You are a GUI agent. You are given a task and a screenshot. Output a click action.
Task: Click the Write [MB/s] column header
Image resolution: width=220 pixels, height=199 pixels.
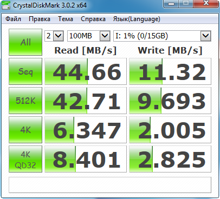170,50
